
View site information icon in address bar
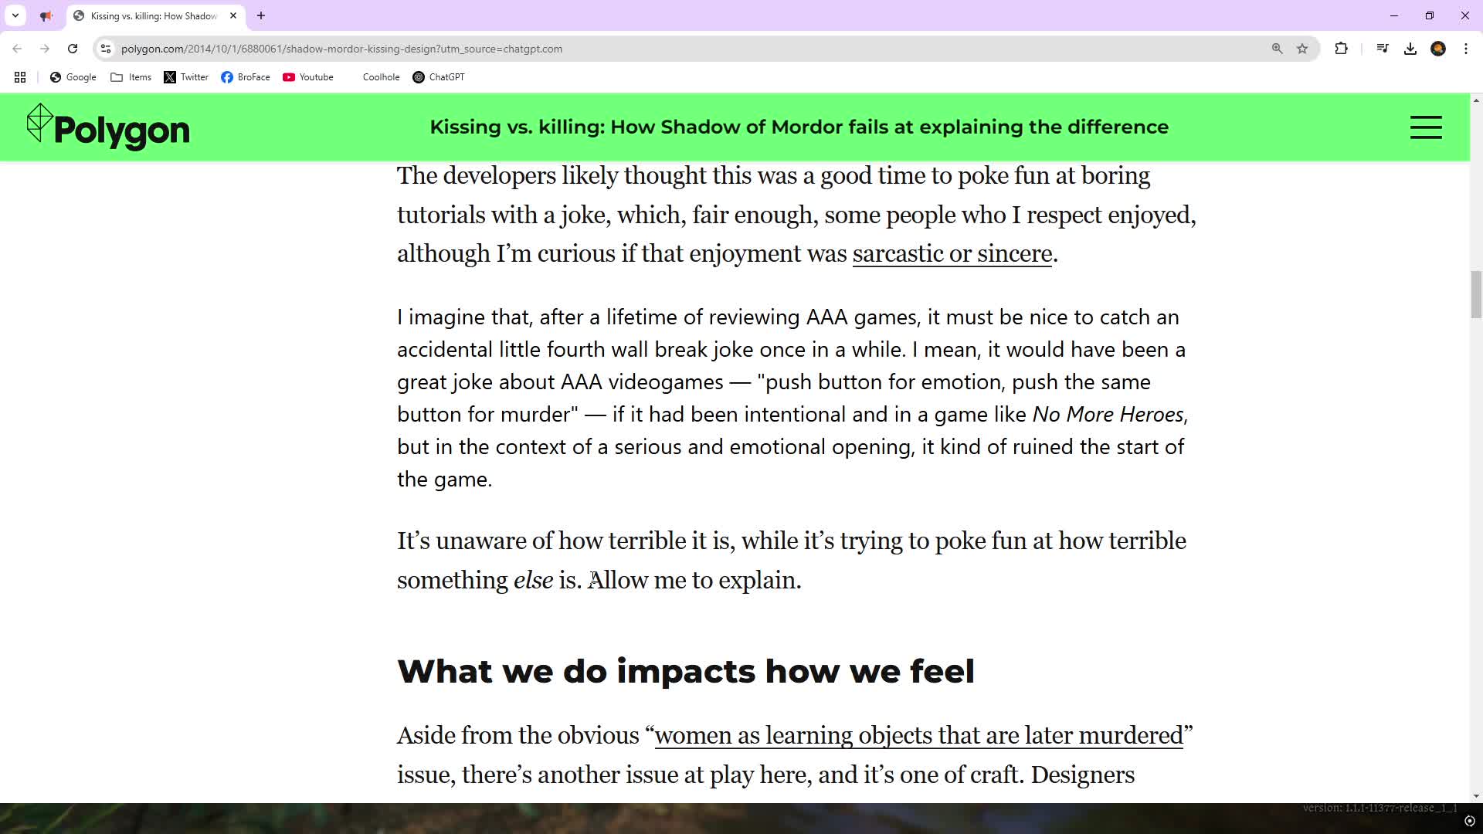click(106, 49)
